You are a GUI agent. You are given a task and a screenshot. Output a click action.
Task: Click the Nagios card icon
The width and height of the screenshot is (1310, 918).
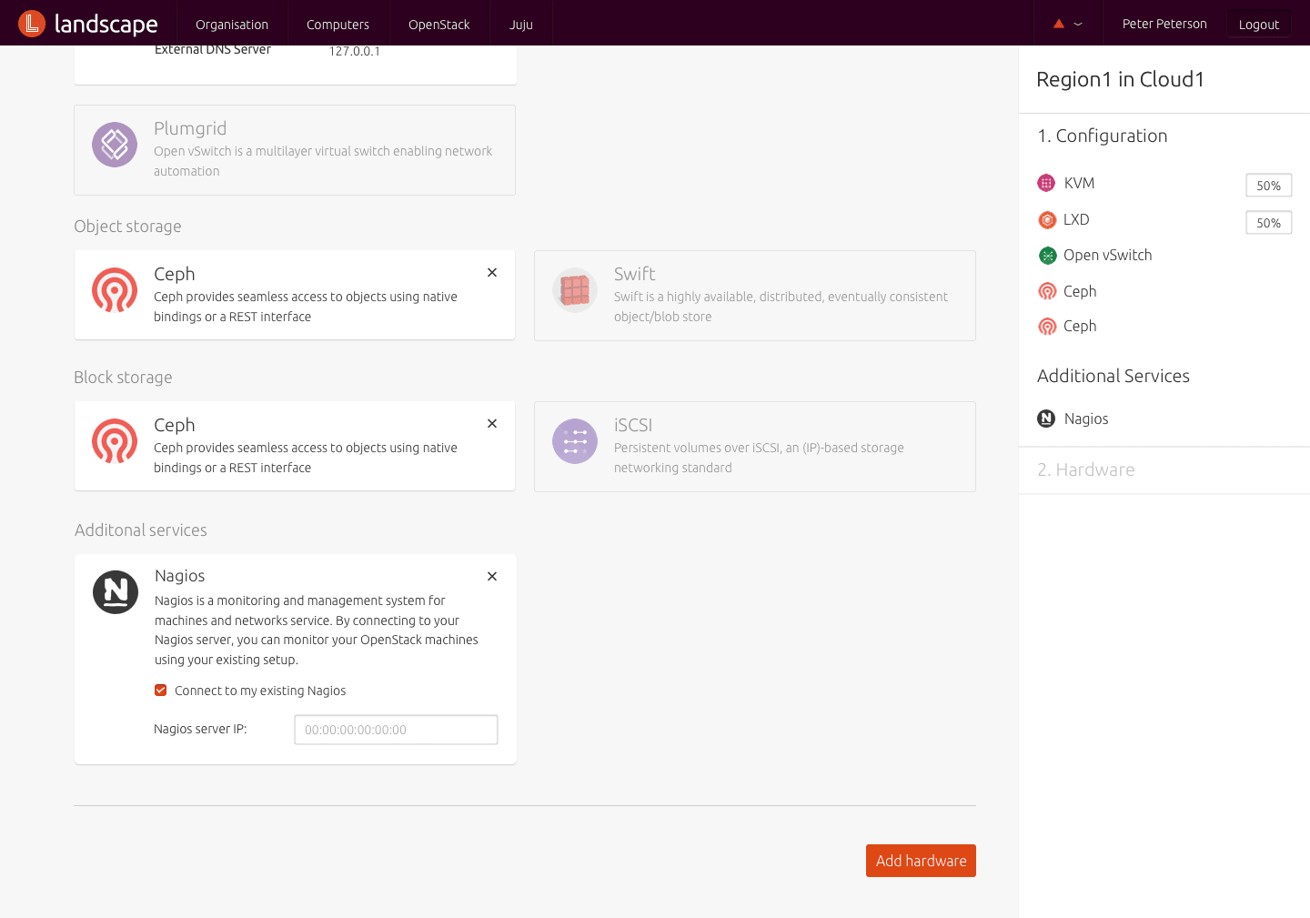(x=116, y=592)
